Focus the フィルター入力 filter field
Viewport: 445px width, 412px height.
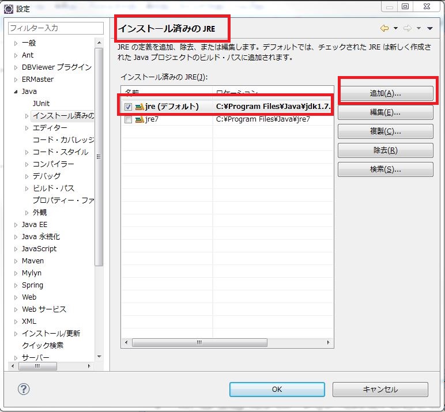point(56,28)
